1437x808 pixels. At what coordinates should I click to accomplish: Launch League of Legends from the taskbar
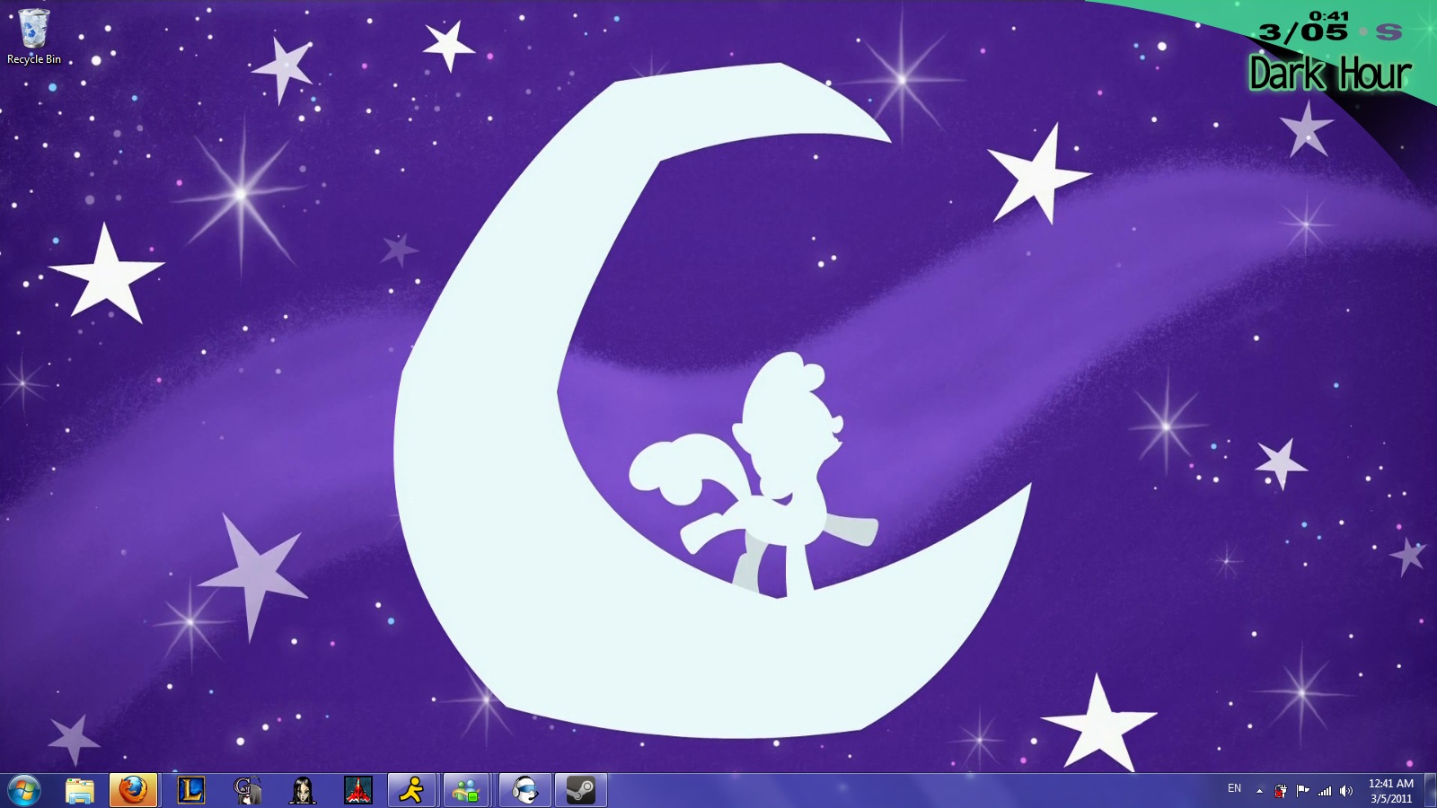point(190,791)
